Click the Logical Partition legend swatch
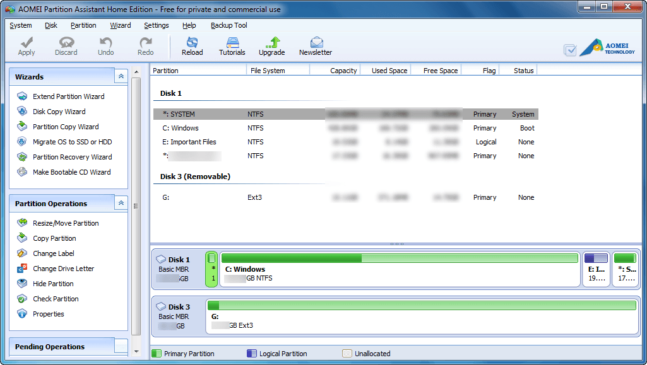The width and height of the screenshot is (647, 365). pos(252,354)
